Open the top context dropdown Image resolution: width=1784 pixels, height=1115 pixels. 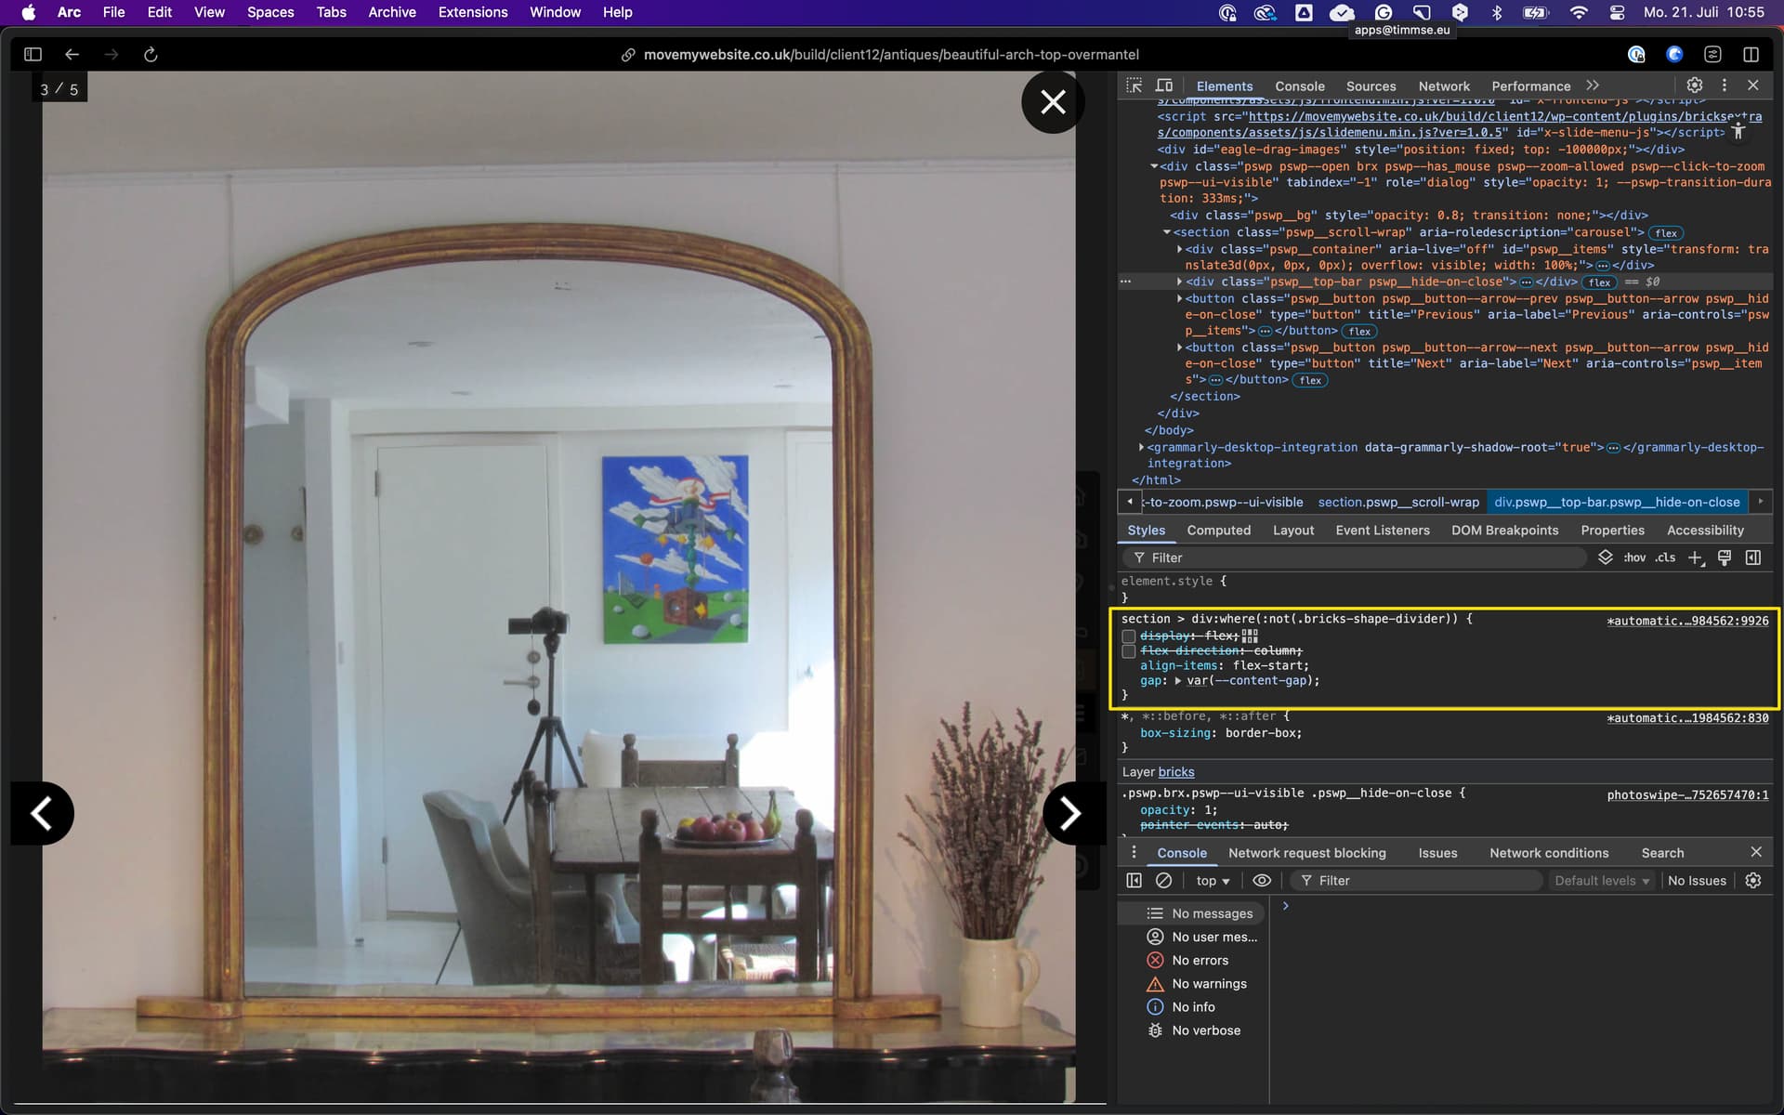(x=1213, y=880)
